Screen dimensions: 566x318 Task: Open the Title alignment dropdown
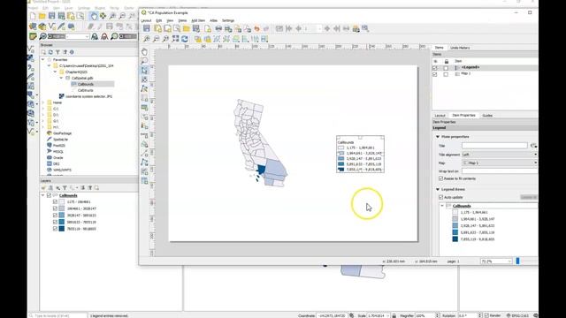click(x=500, y=155)
